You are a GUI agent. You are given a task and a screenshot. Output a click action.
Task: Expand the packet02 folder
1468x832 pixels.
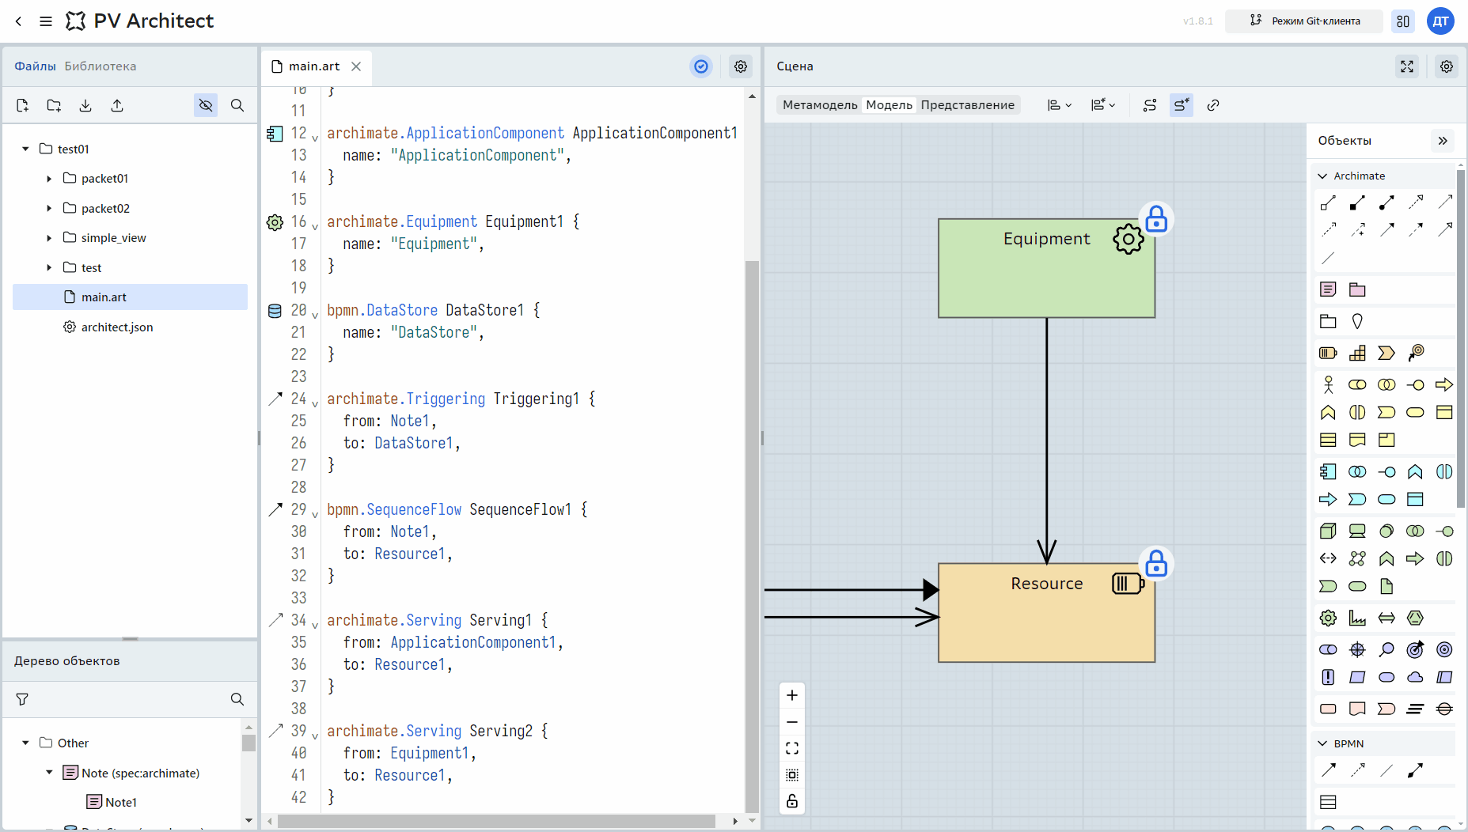49,208
